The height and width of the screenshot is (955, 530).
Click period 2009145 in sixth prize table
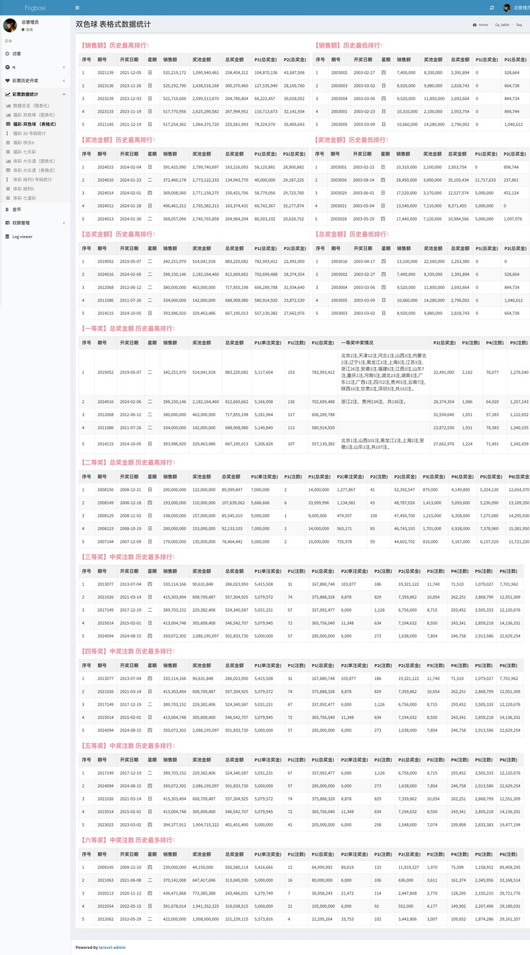(105, 867)
